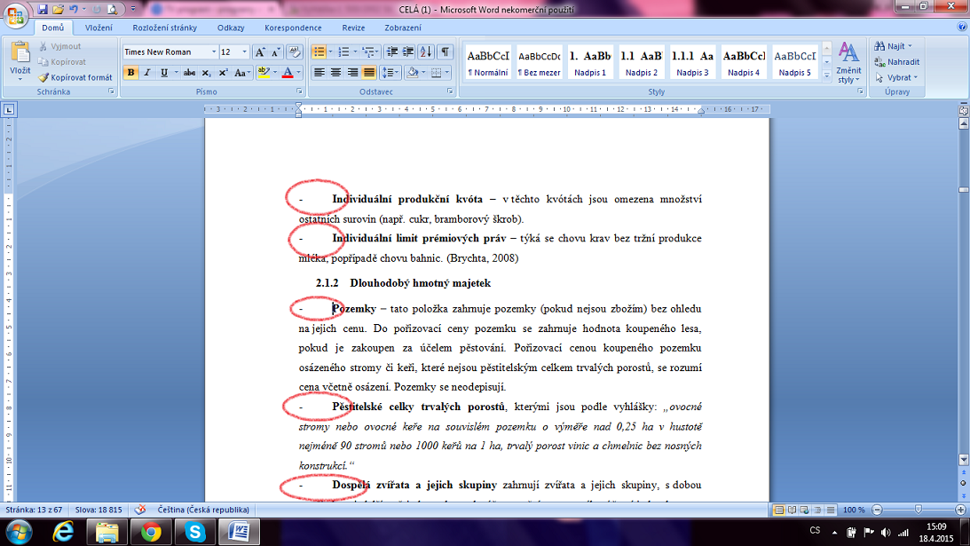This screenshot has height=546, width=970.
Task: Open Najít dropdown arrow
Action: tap(910, 46)
